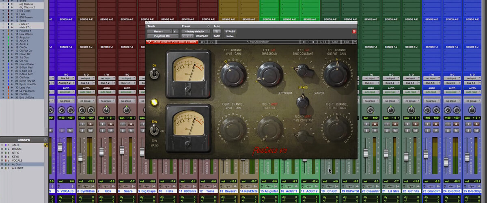Screen dimensions: 487x203
Task: Select the KEYS group
Action: click(x=16, y=156)
